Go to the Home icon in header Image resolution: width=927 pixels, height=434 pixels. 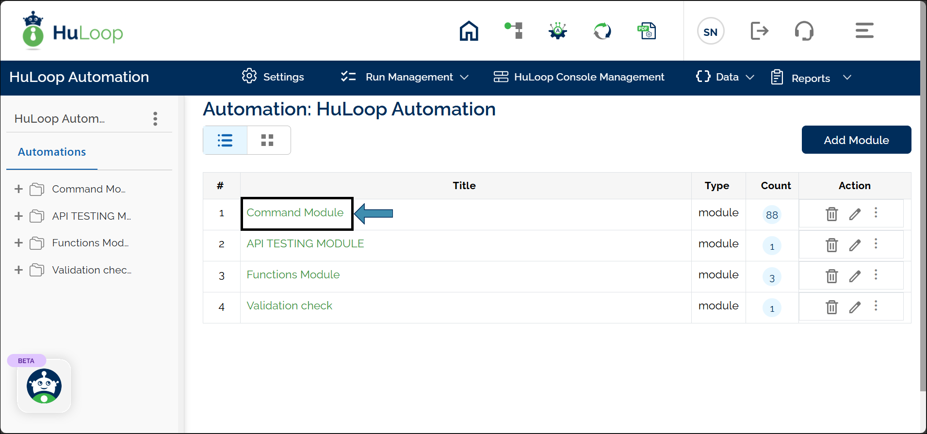469,31
